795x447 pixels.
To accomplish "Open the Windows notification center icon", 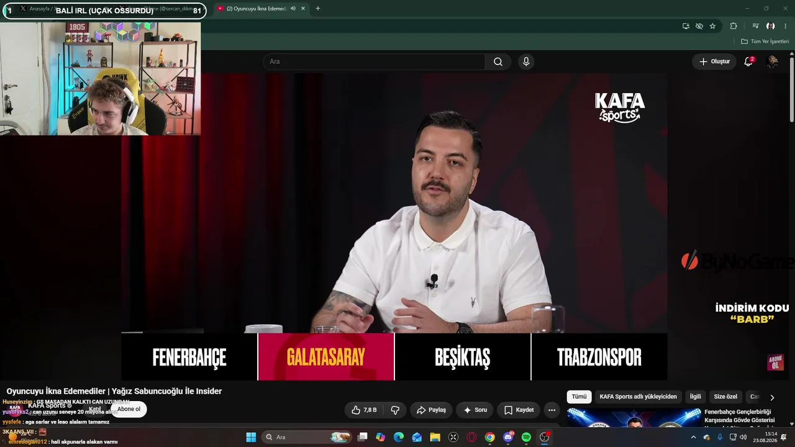I will pos(784,437).
